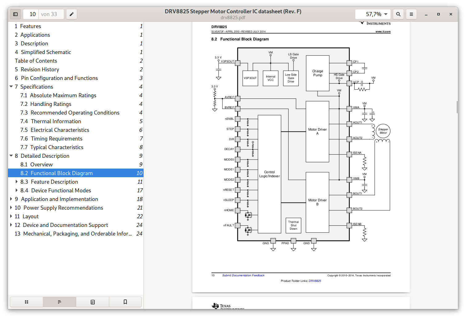Click the 8.2 Functional Block Diagram heading
The height and width of the screenshot is (318, 466).
(x=240, y=39)
